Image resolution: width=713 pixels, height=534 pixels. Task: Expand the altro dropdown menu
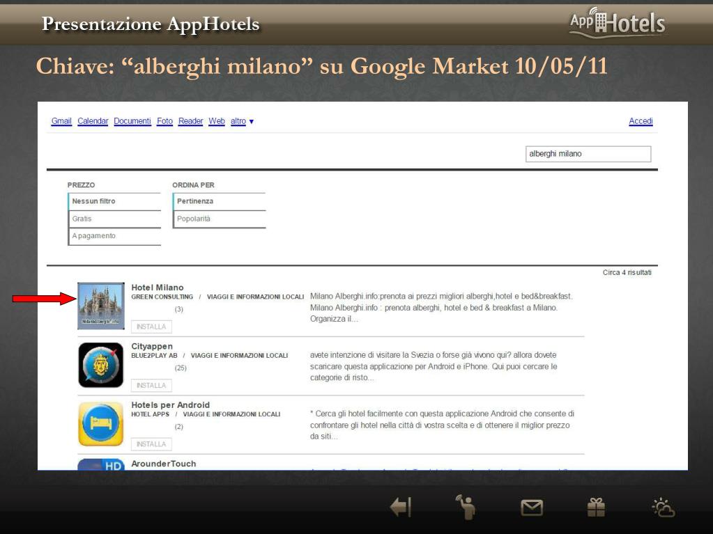tap(242, 121)
